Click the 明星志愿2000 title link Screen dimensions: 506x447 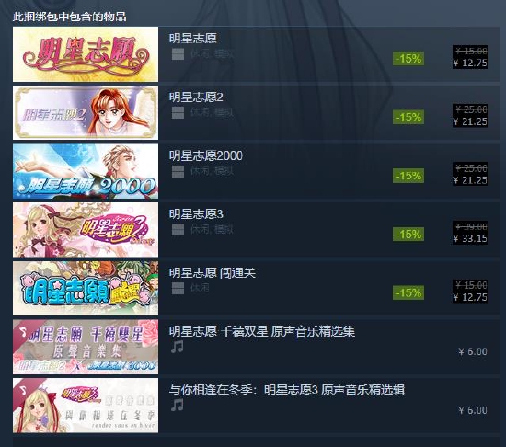[x=205, y=155]
